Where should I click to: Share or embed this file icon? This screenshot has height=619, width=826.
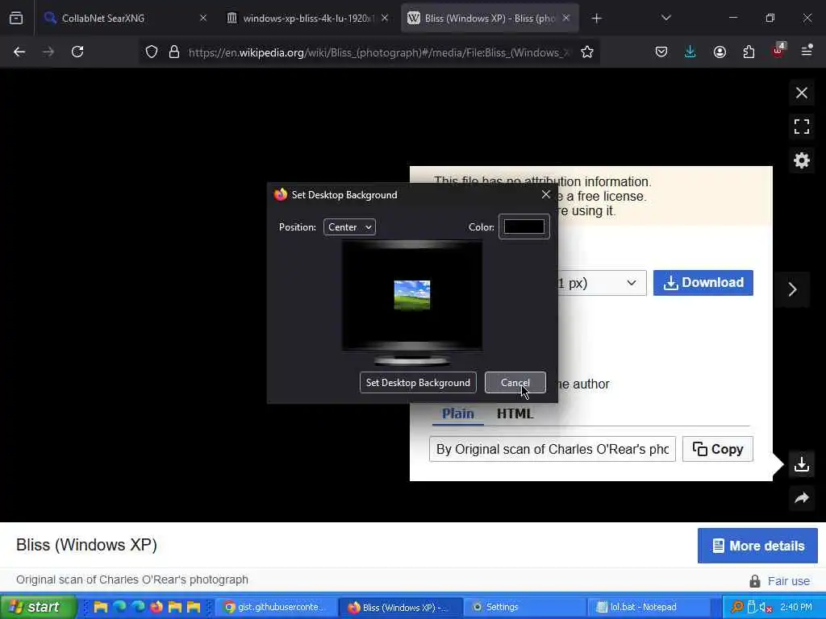pyautogui.click(x=802, y=498)
